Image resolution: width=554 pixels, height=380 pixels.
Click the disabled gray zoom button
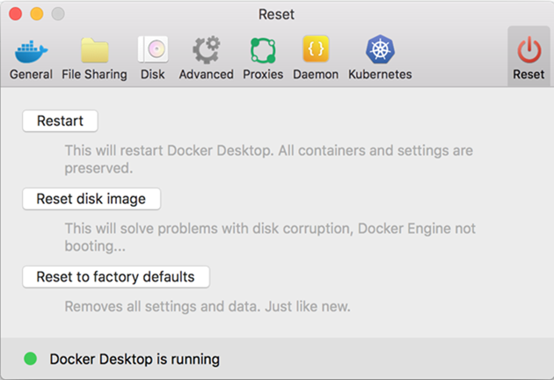pos(58,14)
